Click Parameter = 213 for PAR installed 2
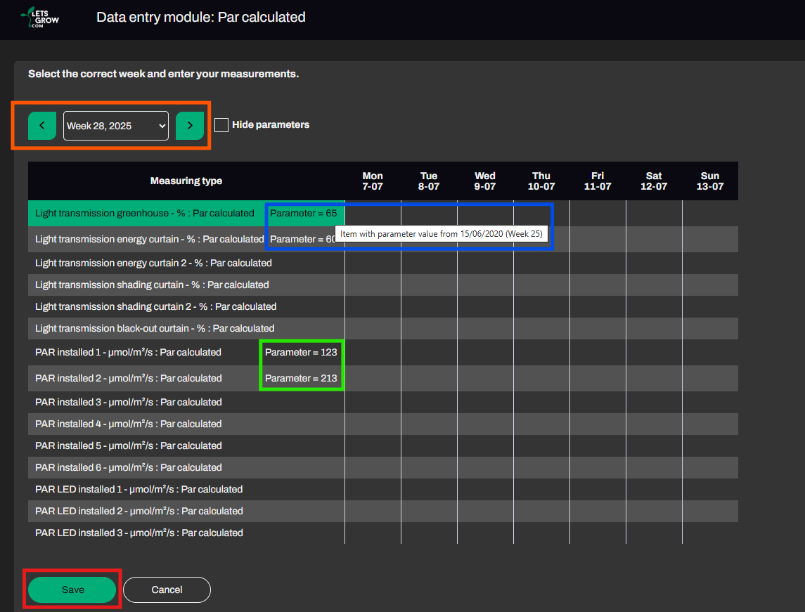This screenshot has width=805, height=612. [x=301, y=378]
